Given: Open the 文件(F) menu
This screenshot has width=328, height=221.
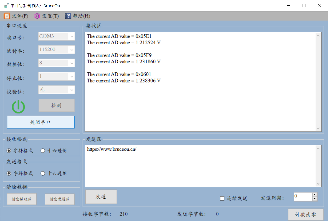Looking at the screenshot, I should [16, 16].
